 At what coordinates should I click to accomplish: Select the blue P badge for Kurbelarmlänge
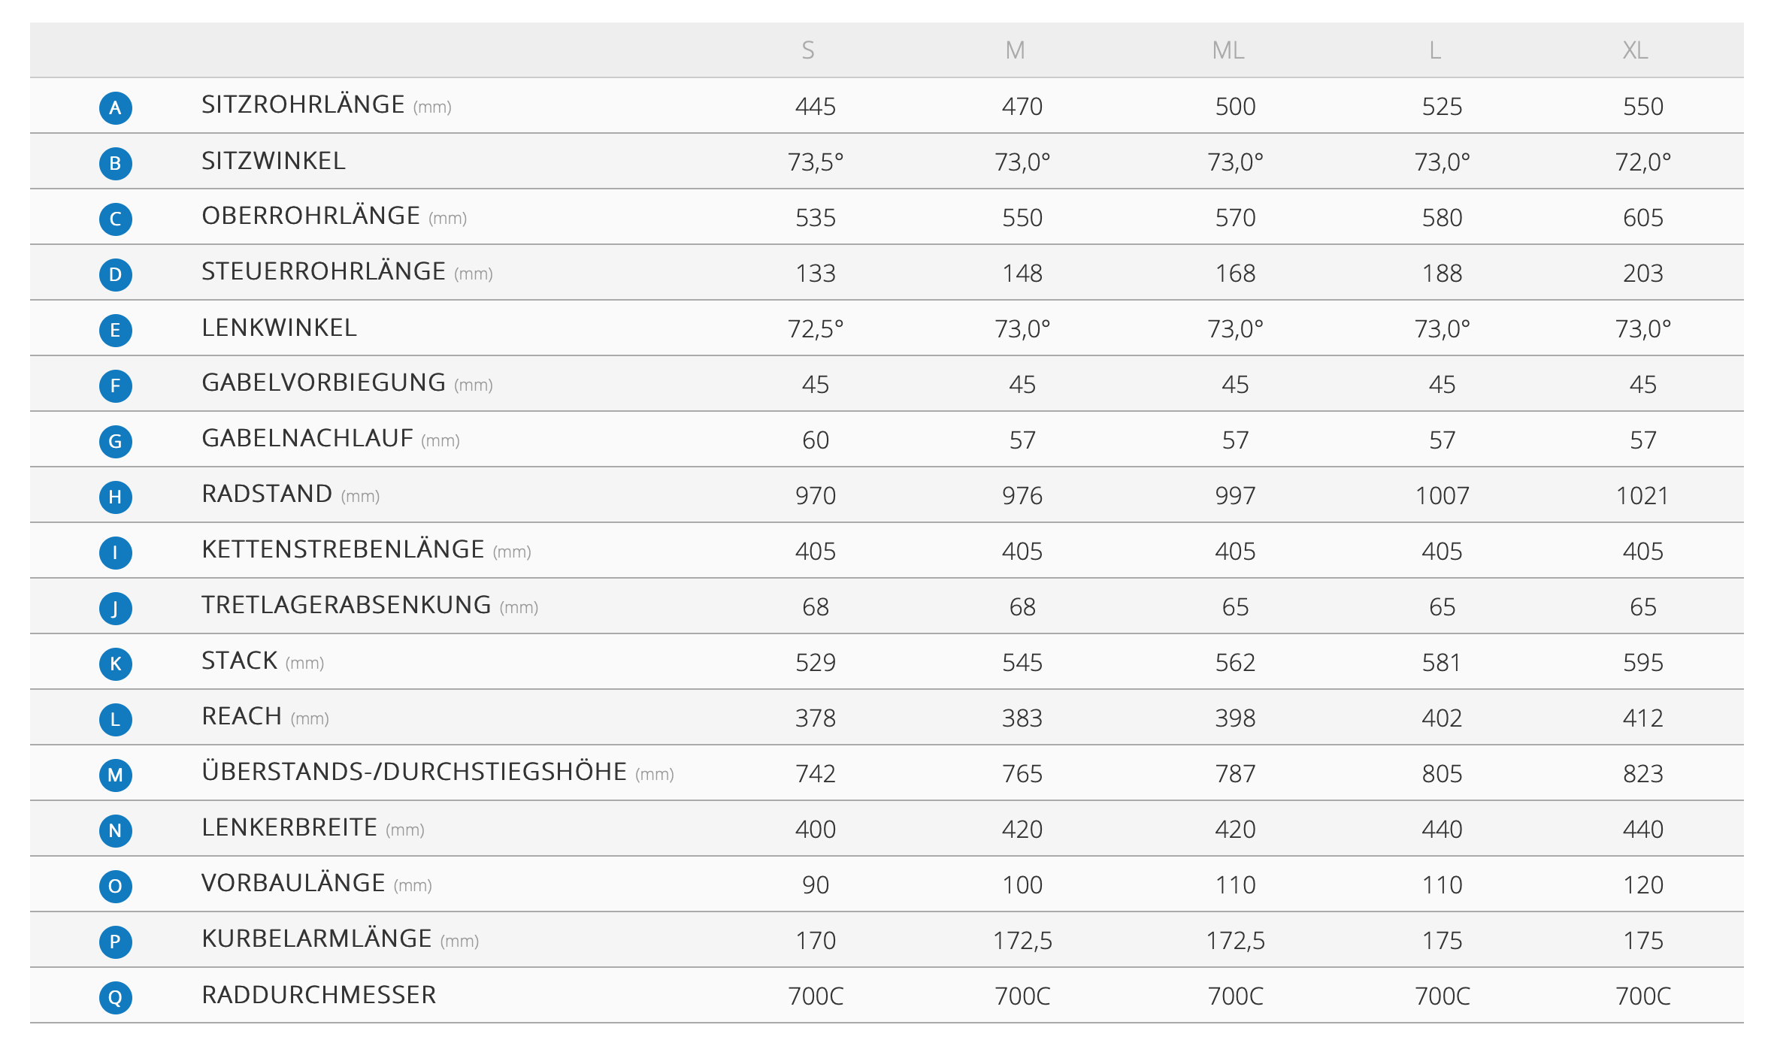115,942
